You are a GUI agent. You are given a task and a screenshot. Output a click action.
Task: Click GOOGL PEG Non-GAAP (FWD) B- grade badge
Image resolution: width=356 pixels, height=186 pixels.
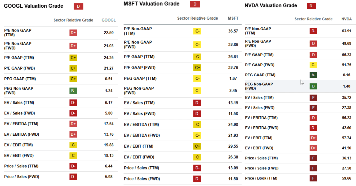(73, 91)
